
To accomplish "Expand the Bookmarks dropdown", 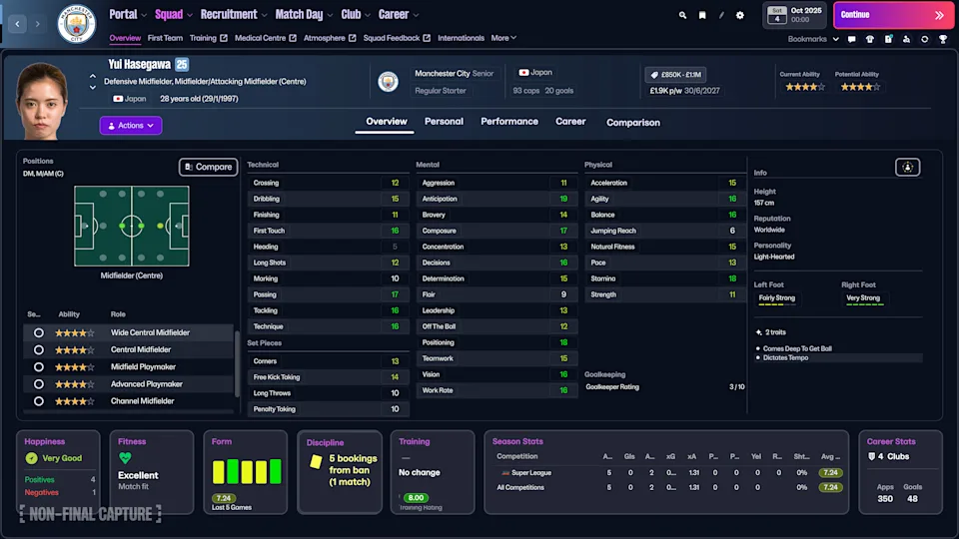I will [x=811, y=39].
